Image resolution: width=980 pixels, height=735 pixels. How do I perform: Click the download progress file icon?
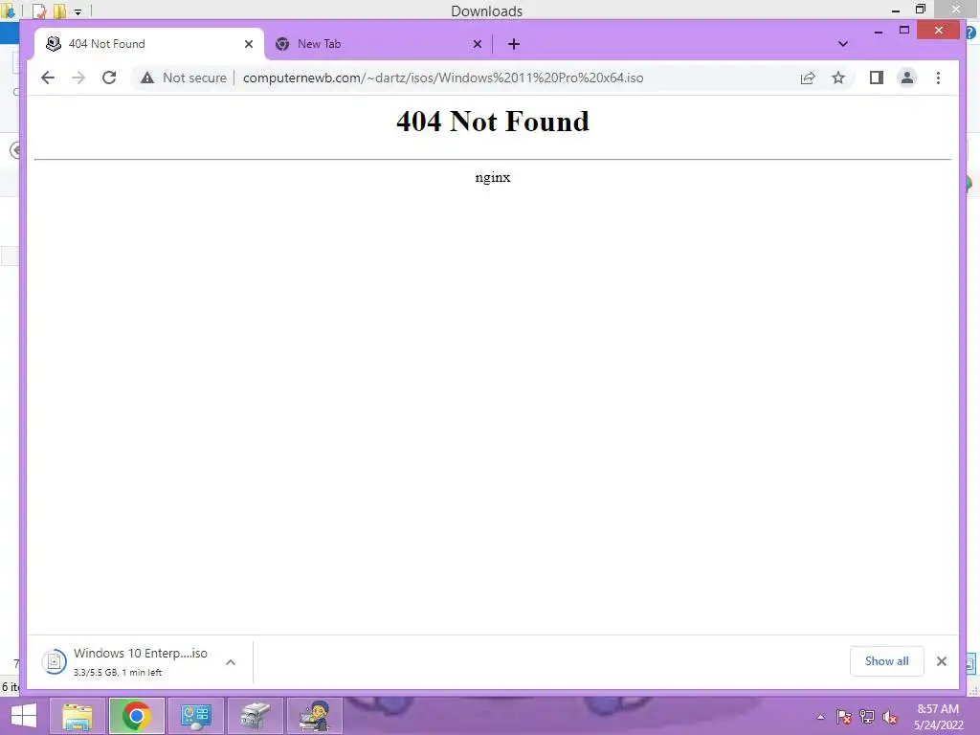55,662
